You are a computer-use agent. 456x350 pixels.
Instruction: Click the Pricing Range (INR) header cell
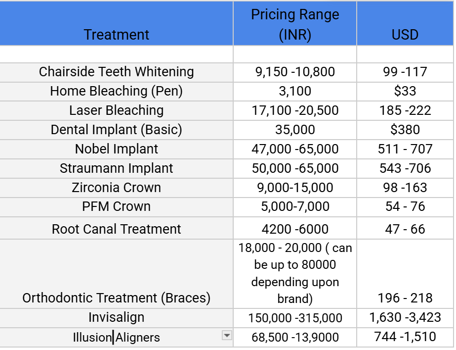(295, 25)
